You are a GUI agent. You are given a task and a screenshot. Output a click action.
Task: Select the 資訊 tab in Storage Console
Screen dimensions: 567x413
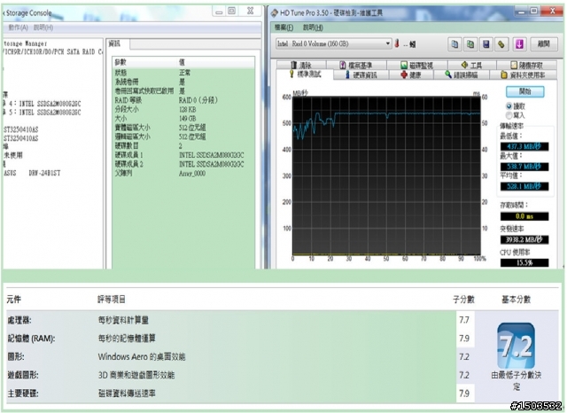tap(117, 43)
